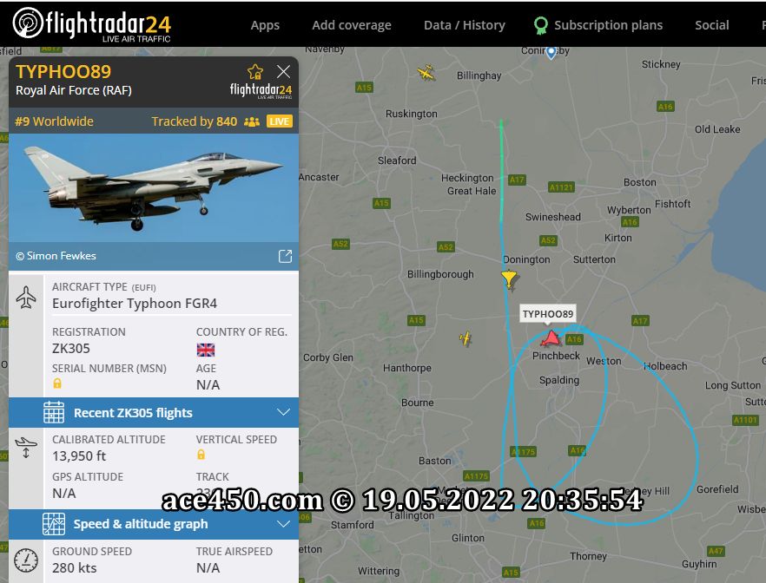Open the aircraft photo in external link
This screenshot has height=583, width=766.
click(x=285, y=256)
